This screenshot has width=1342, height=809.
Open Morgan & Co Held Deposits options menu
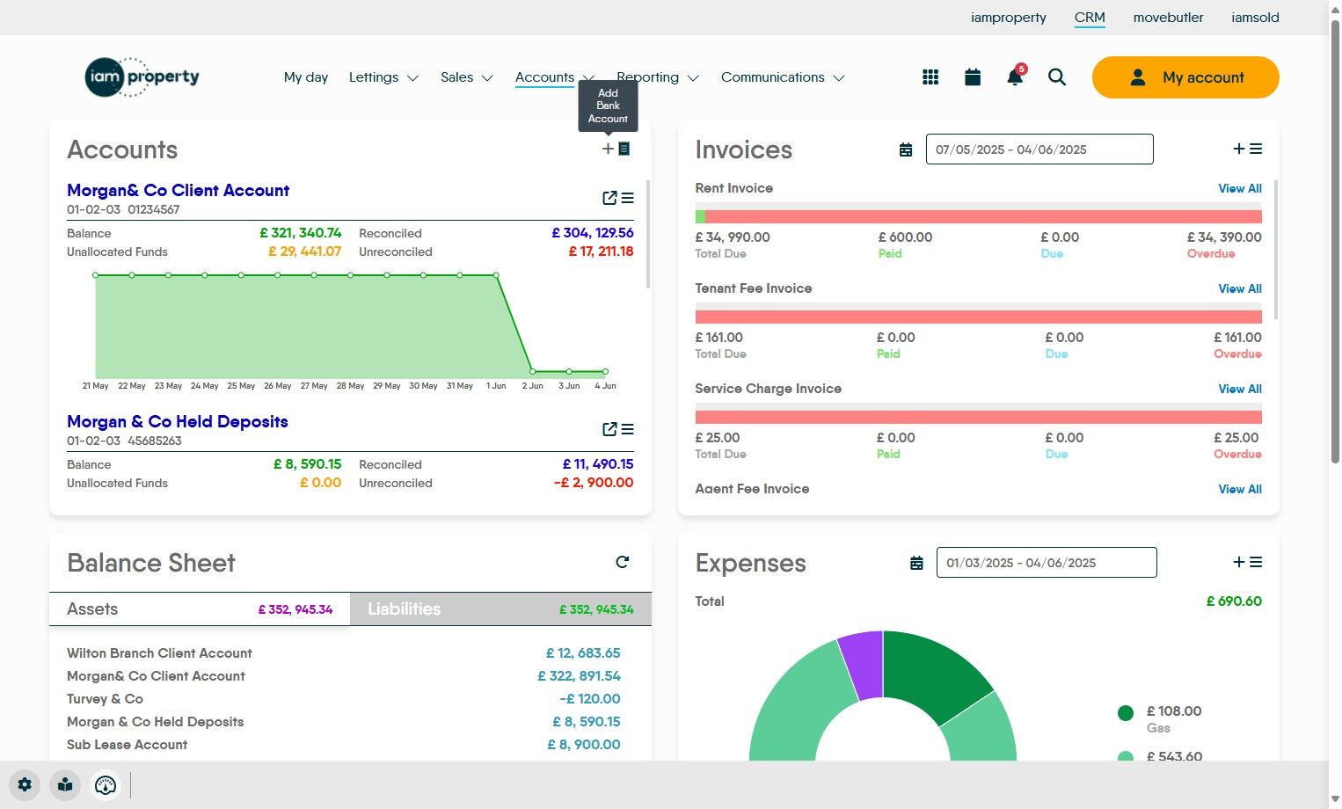click(x=628, y=429)
